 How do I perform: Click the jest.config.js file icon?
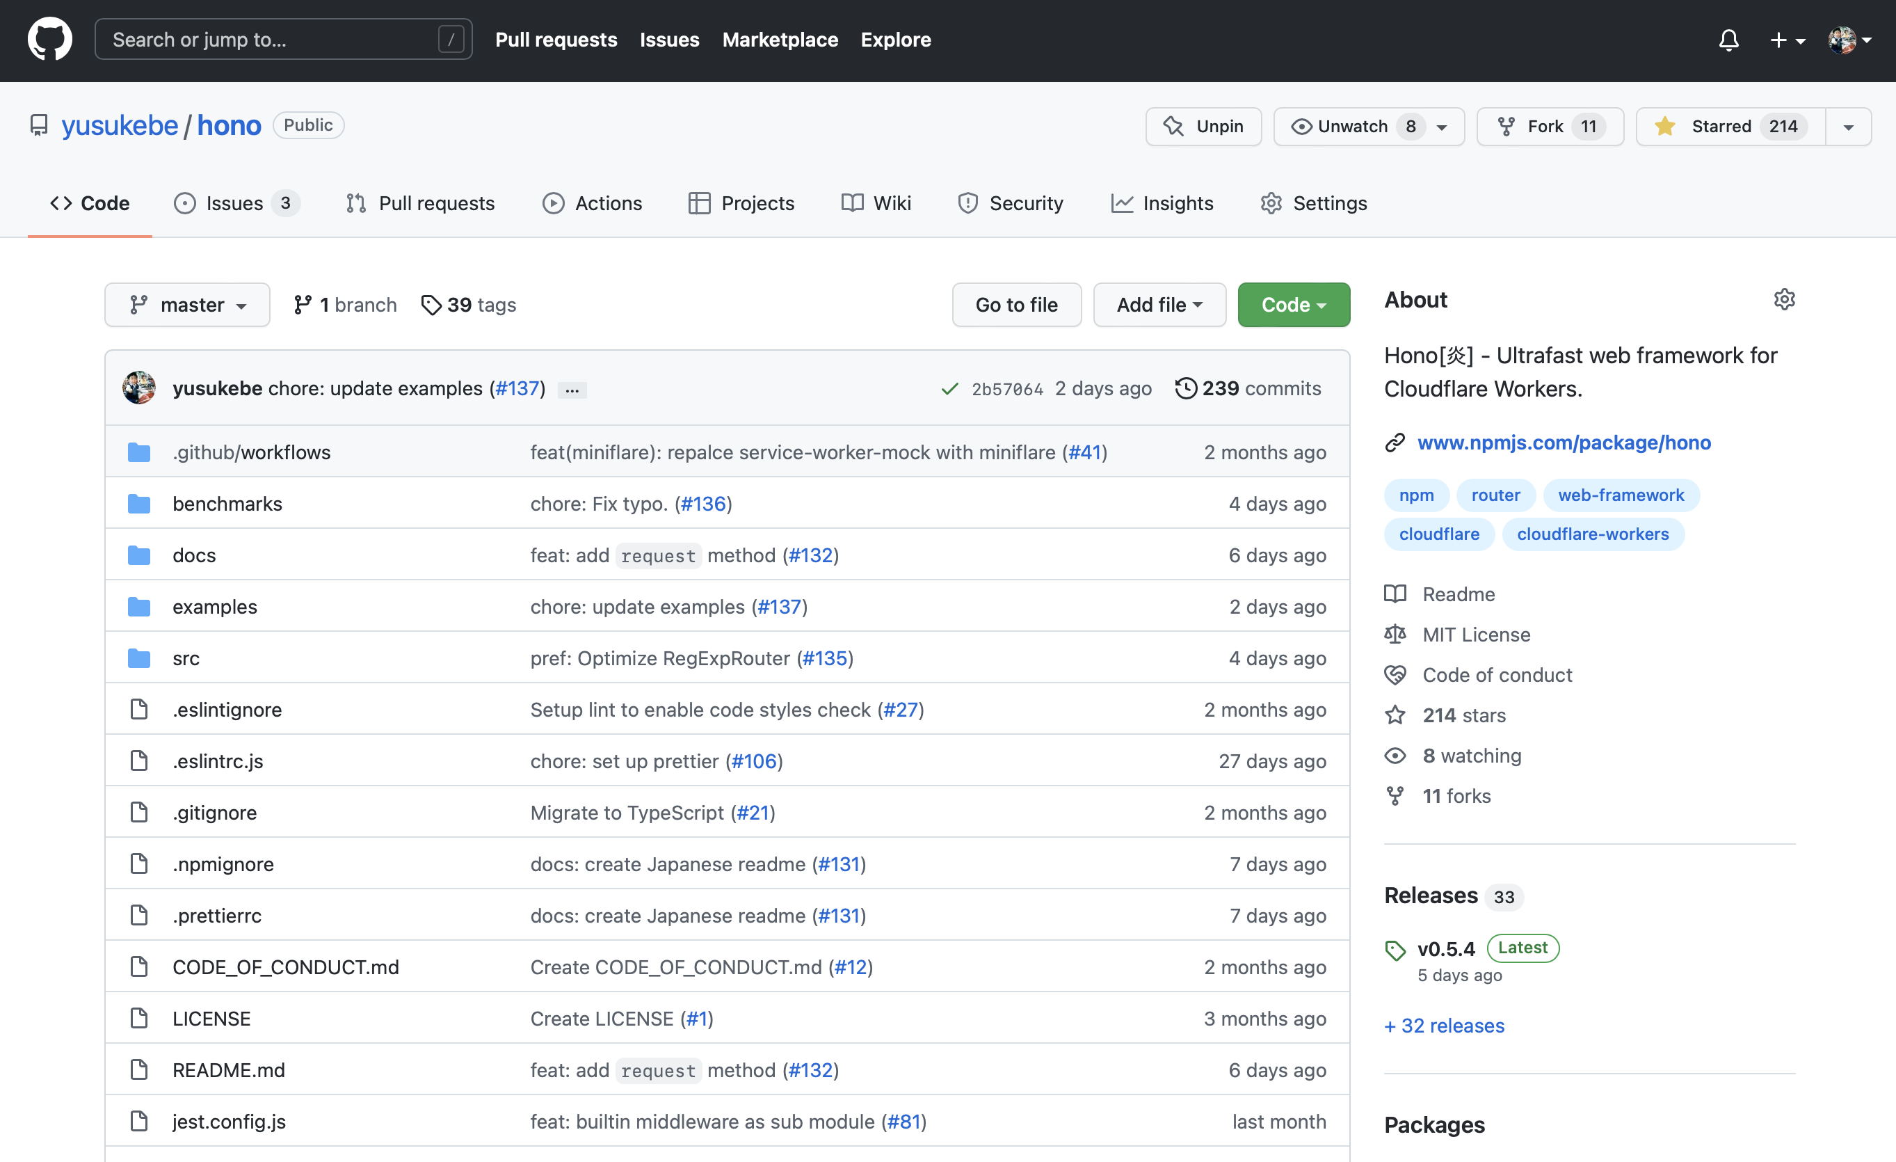click(138, 1122)
